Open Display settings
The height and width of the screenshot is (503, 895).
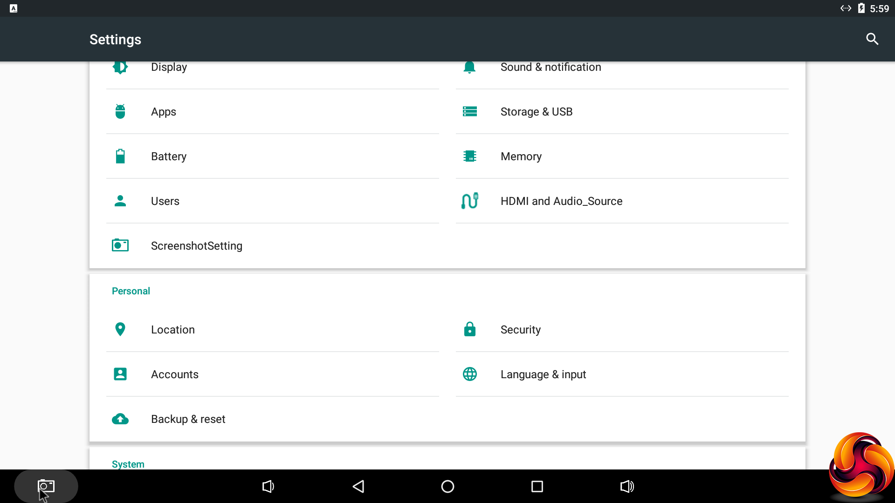point(169,68)
